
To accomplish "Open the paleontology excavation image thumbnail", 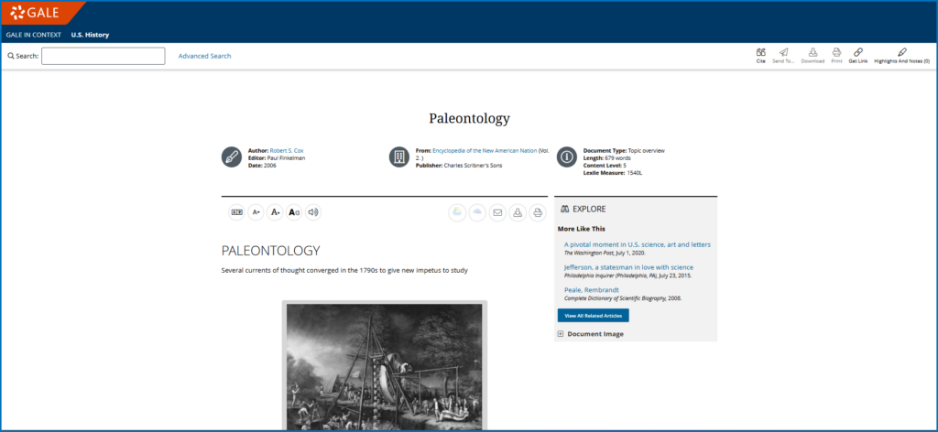I will (x=384, y=366).
